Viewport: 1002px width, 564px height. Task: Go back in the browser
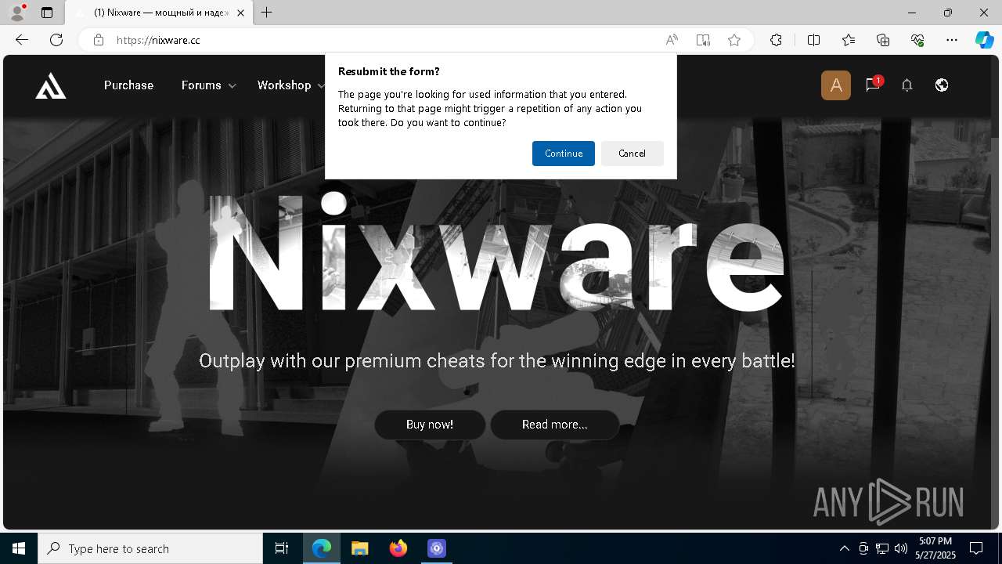(x=22, y=40)
